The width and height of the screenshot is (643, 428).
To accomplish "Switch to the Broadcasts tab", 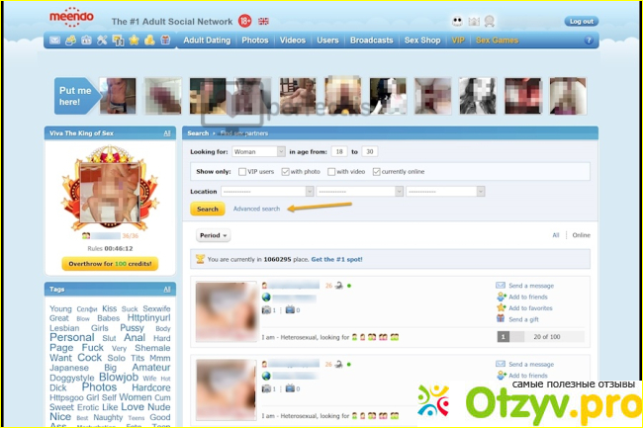I will 372,41.
